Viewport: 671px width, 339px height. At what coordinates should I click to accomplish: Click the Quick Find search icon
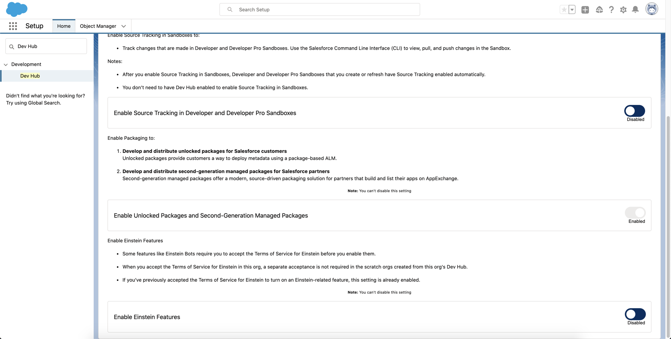tap(12, 46)
